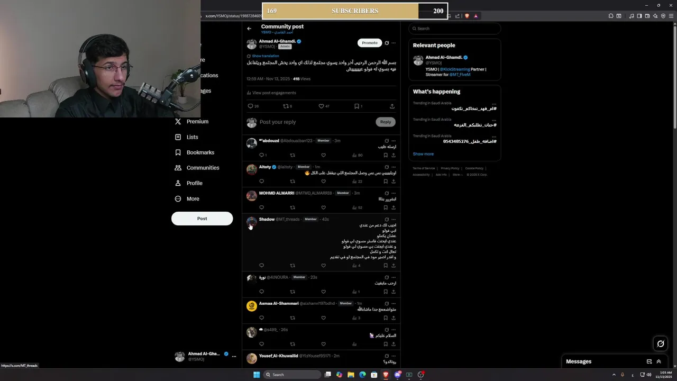The width and height of the screenshot is (677, 381).
Task: Open more options on نورة's reply
Action: [x=394, y=277]
